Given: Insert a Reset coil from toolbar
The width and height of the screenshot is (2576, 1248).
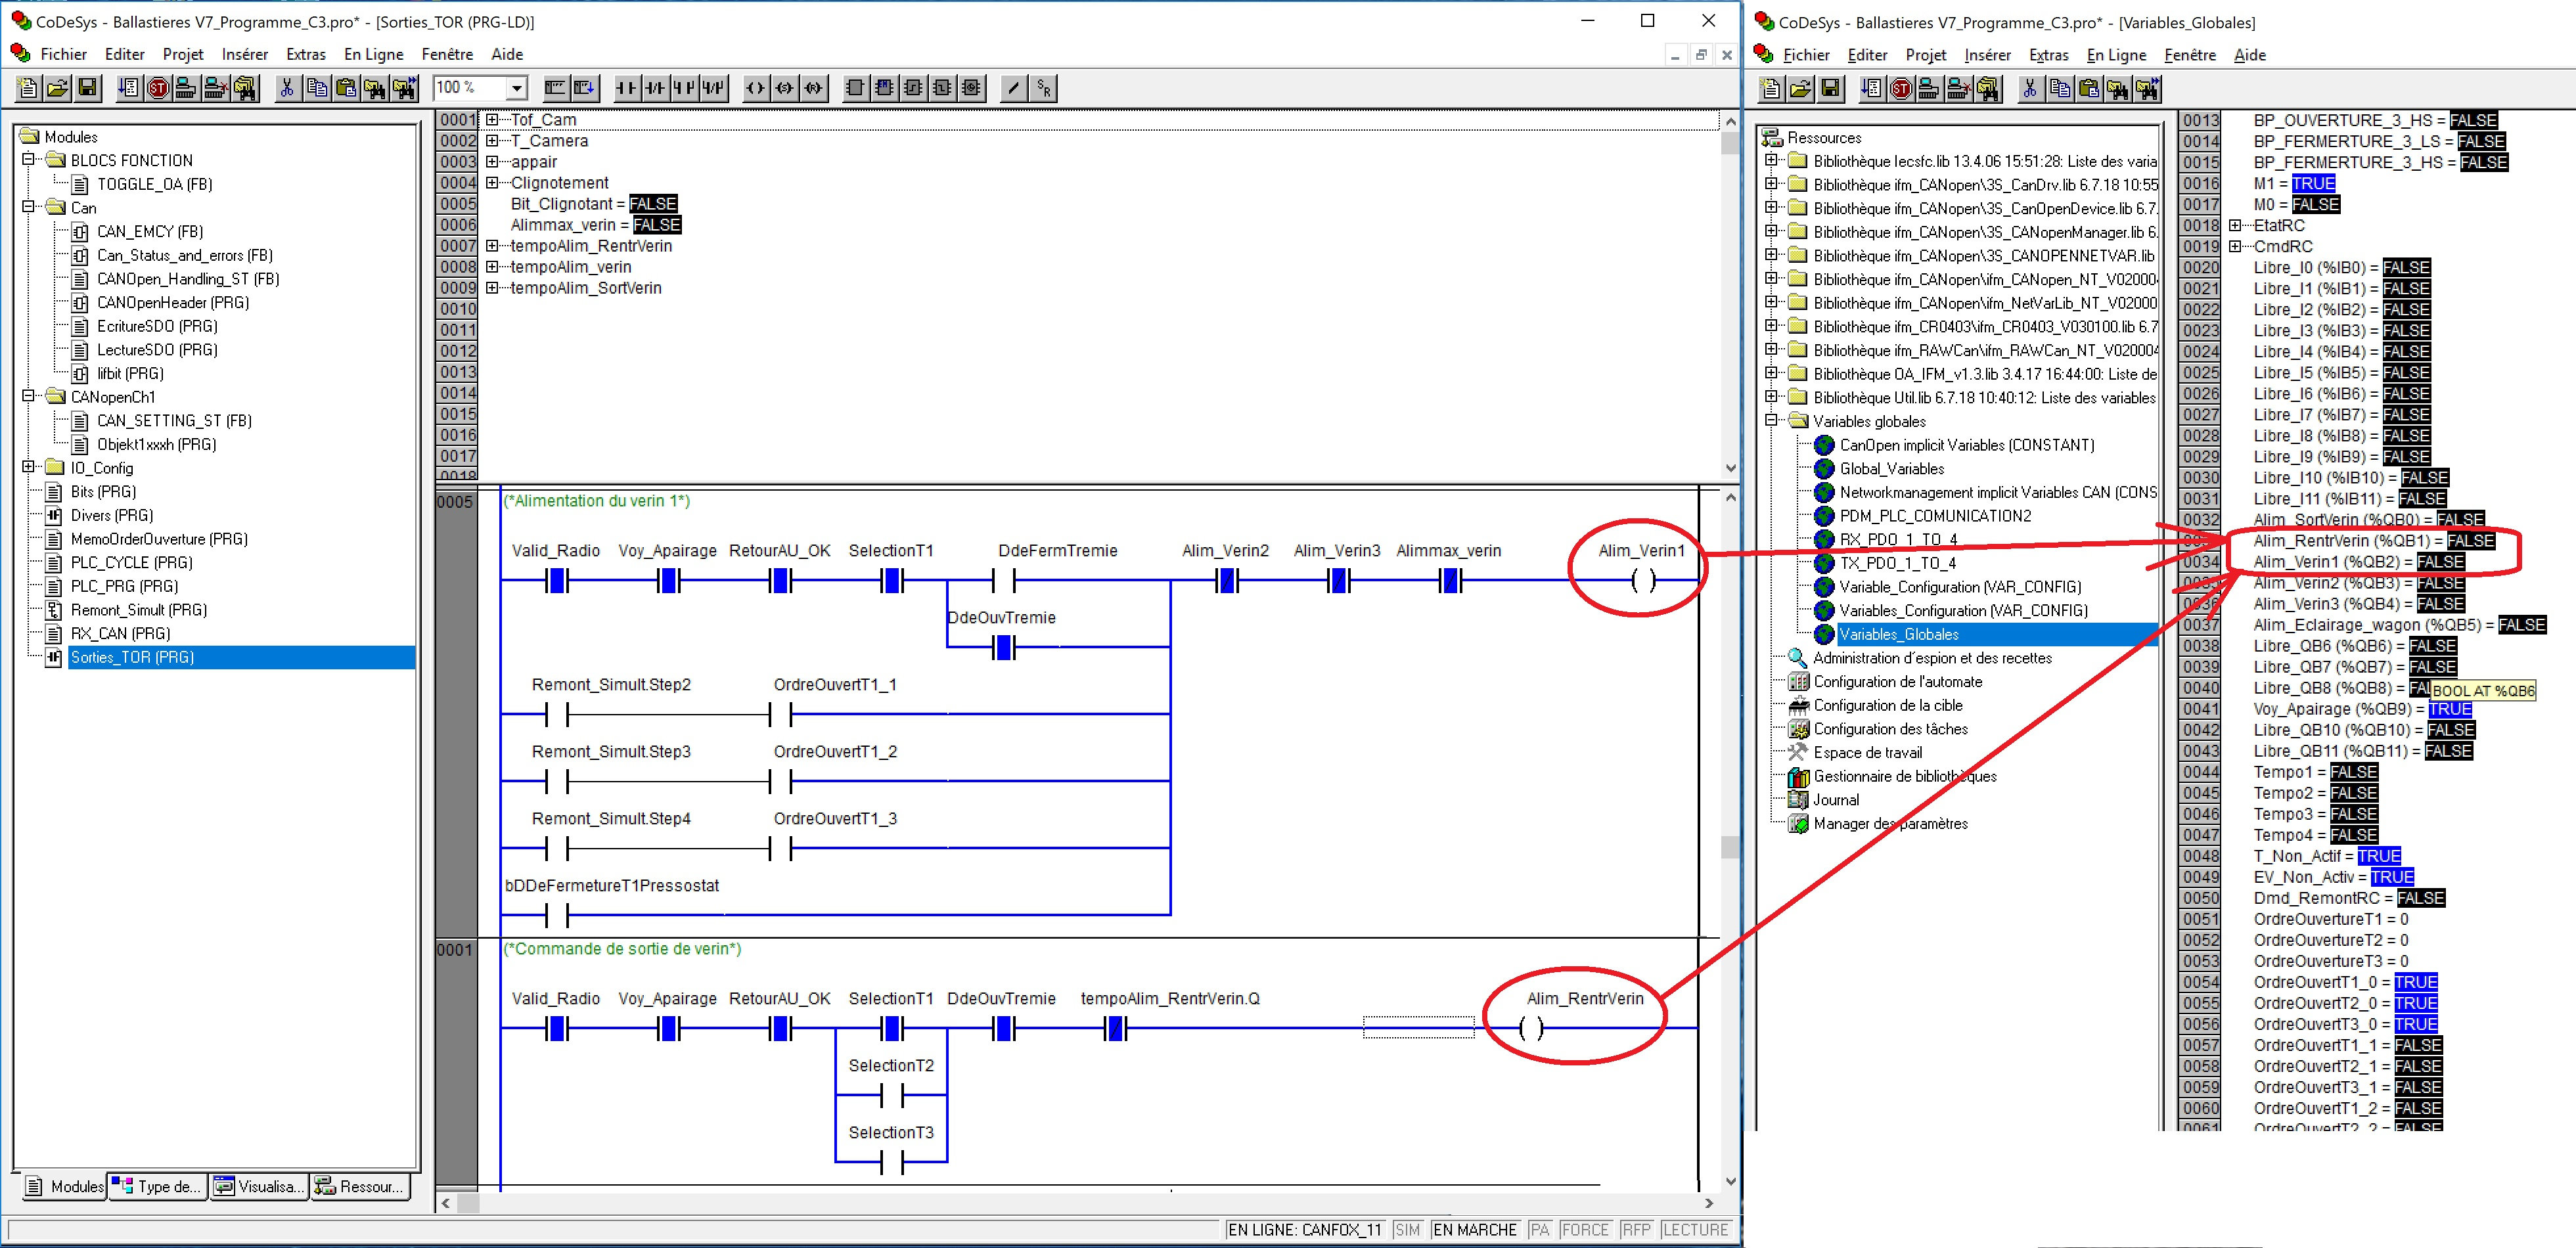Looking at the screenshot, I should 814,88.
